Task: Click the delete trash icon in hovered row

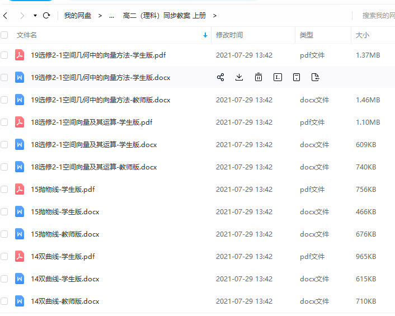Action: tap(258, 77)
